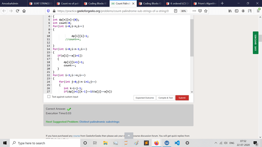Click the red Submit button
The width and height of the screenshot is (262, 147).
tap(182, 98)
